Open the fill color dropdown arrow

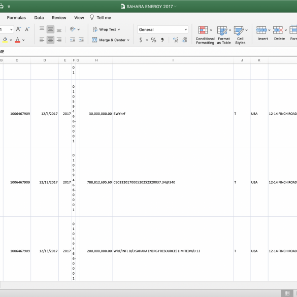click(11, 40)
